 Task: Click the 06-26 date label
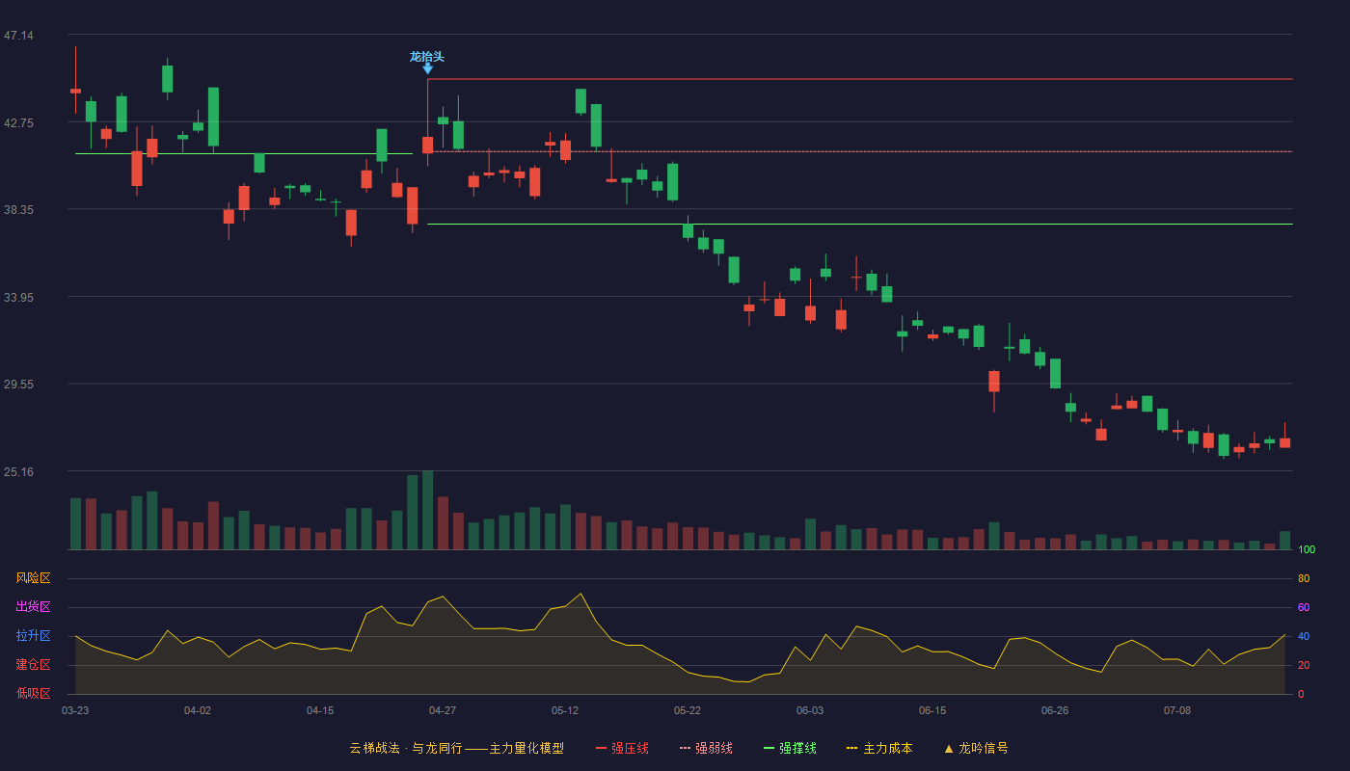coord(1055,710)
